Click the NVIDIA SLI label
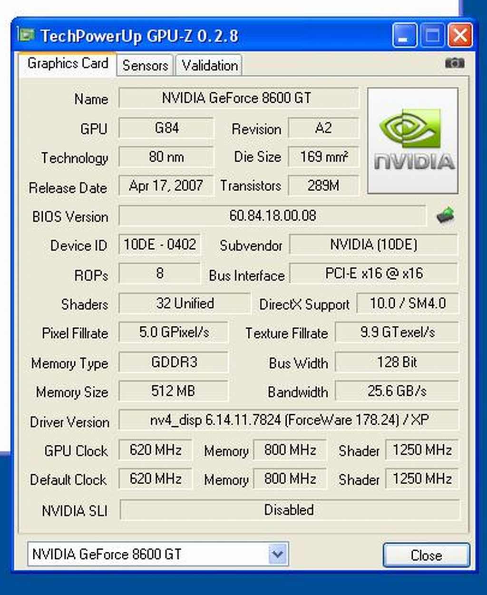This screenshot has height=595, width=487. pos(75,511)
